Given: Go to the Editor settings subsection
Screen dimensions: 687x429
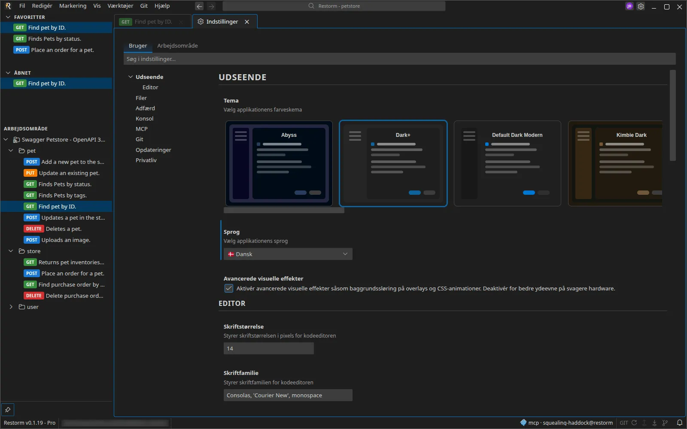Looking at the screenshot, I should point(150,87).
